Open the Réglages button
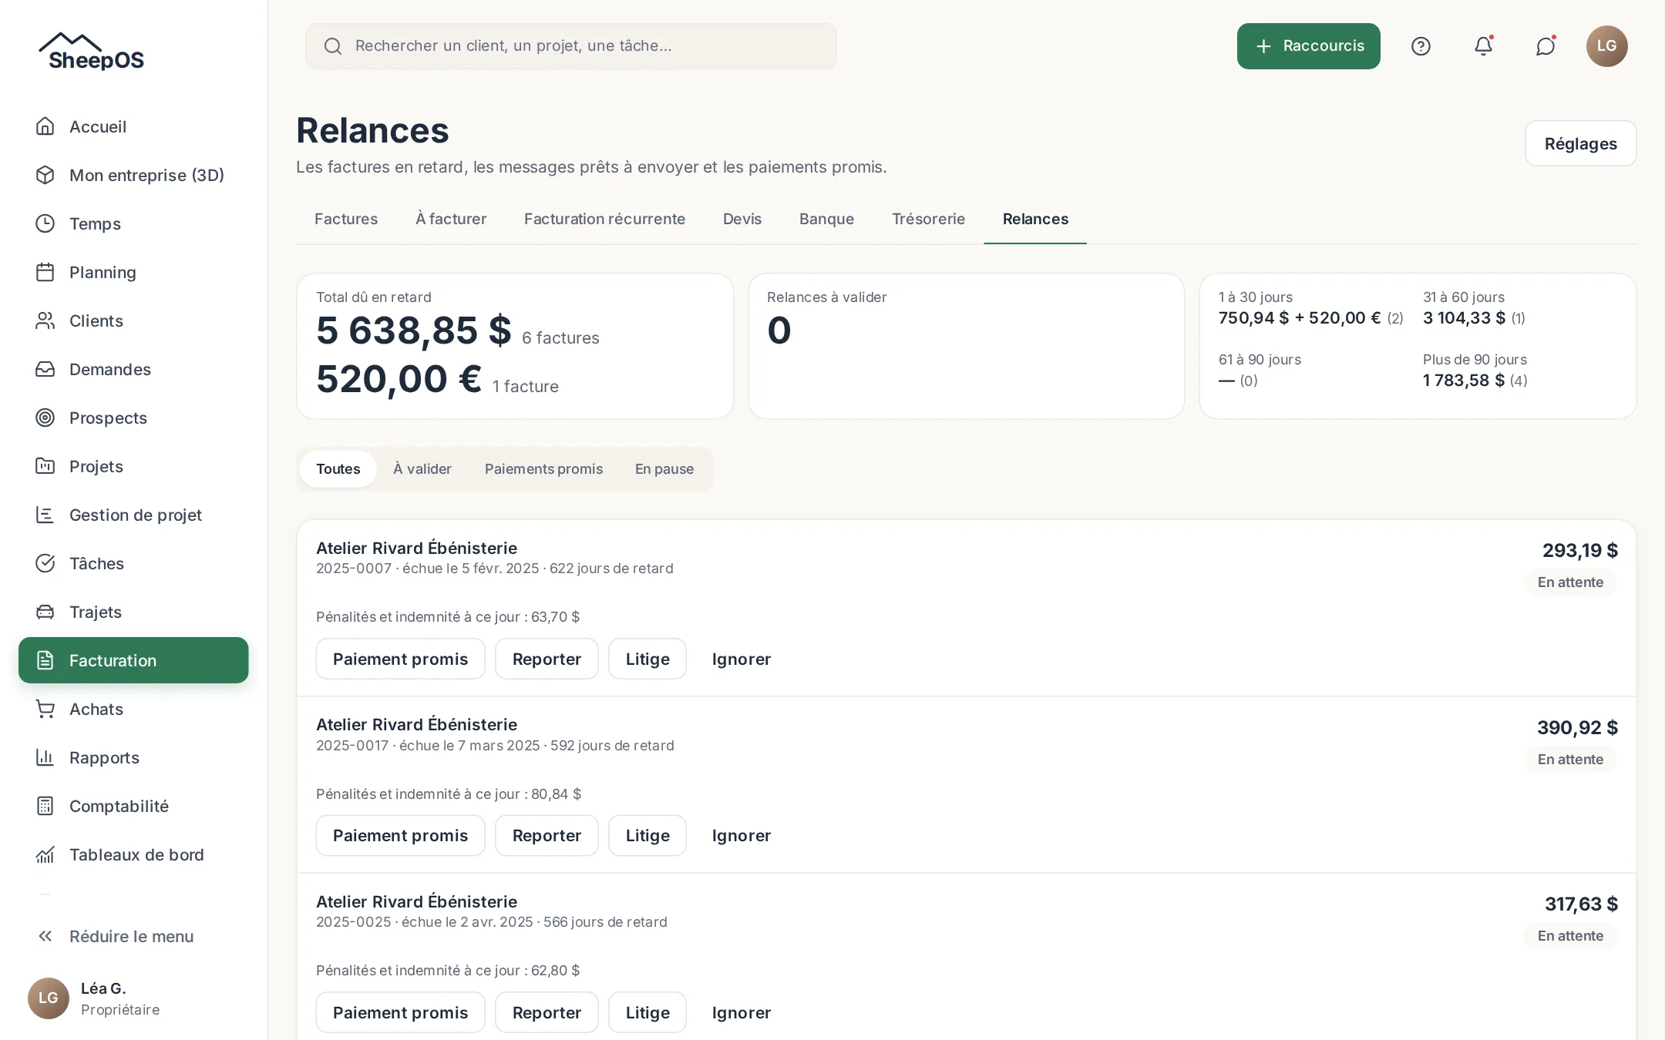Screen dimensions: 1665x1040 pos(1580,143)
